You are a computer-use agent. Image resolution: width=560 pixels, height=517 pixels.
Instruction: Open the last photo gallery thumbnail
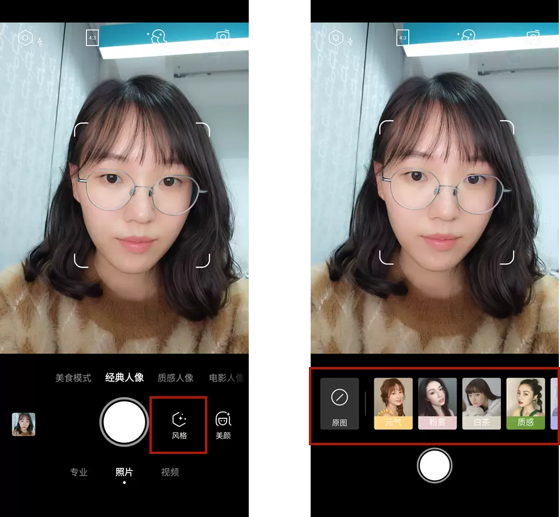coord(24,424)
